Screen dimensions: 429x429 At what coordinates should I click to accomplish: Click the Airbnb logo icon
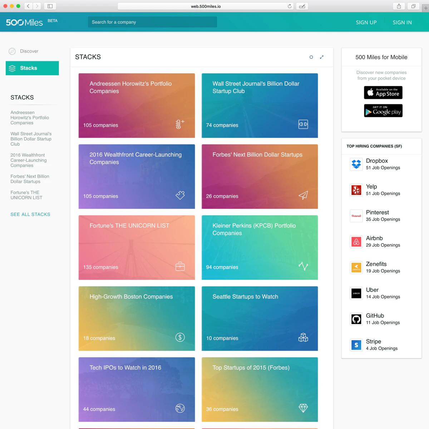[x=356, y=242]
